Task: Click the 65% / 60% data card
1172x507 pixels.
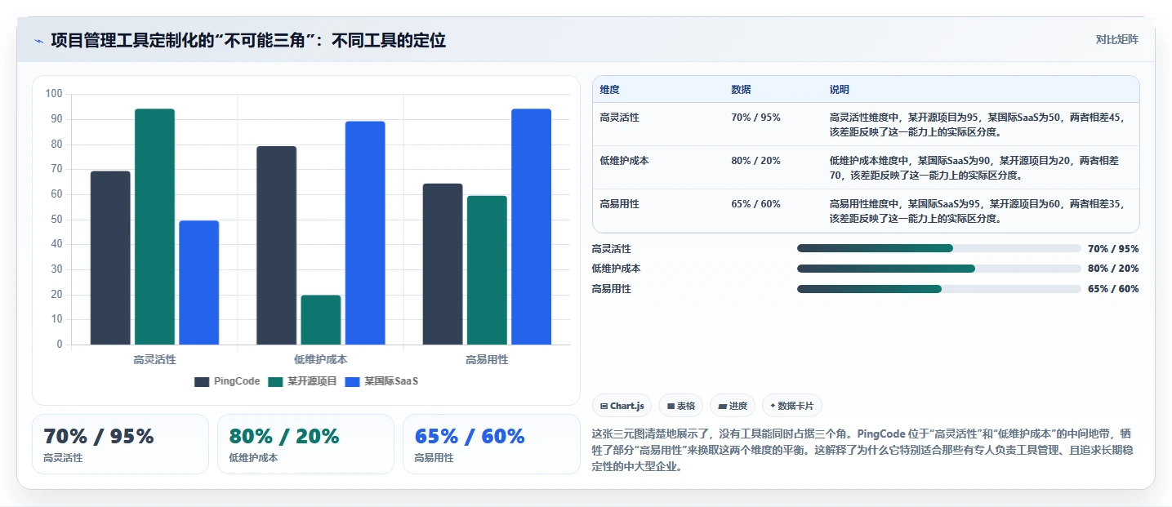Action: (491, 444)
